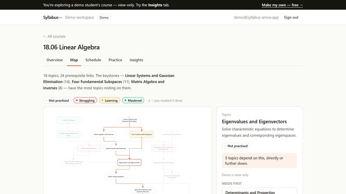Select the Vector Subspaces map node
346x194 pixels.
68,120
